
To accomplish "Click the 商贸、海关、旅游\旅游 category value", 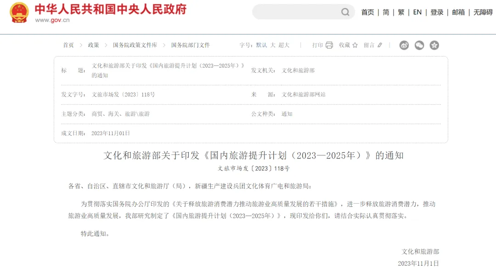I will [120, 114].
